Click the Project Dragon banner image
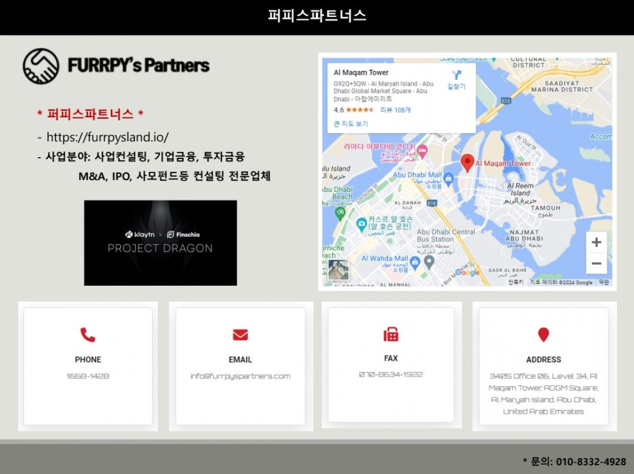 [160, 243]
